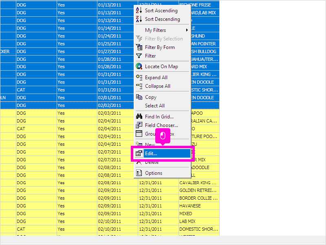Choose Sort Descending from menu
The width and height of the screenshot is (326, 245).
coord(162,19)
